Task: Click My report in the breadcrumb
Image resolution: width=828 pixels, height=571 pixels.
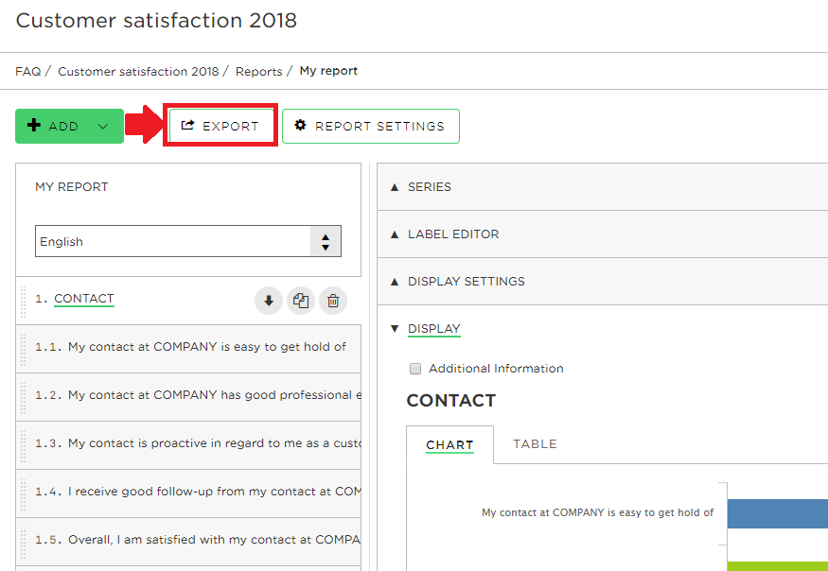Action: tap(328, 71)
